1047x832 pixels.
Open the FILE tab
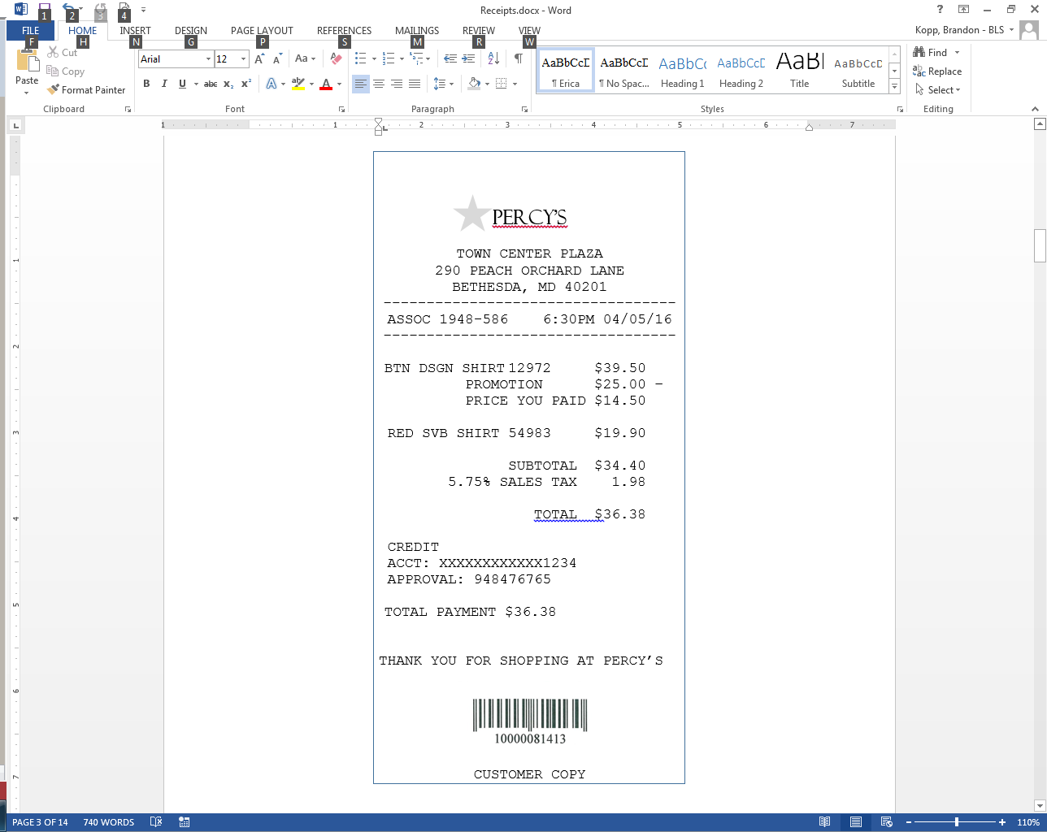coord(31,31)
